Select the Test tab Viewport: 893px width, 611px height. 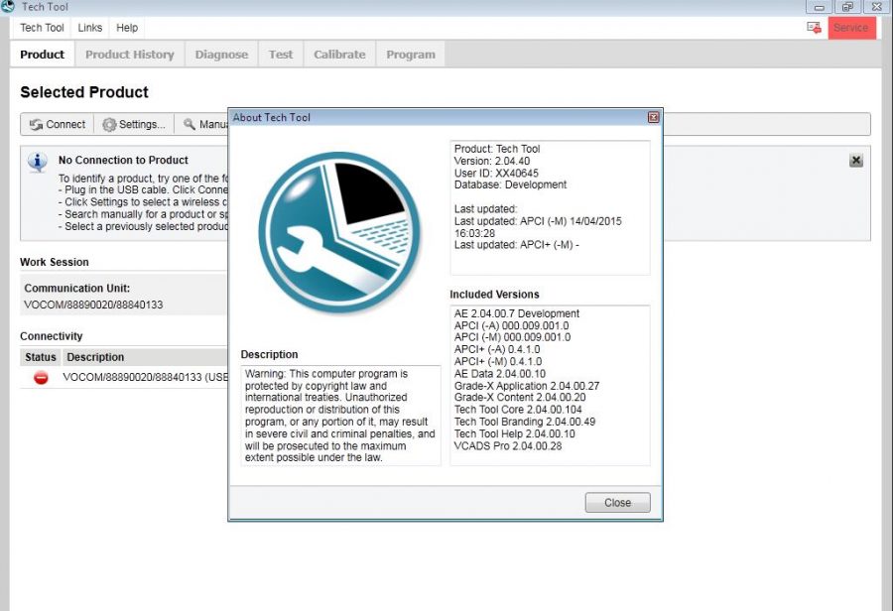pos(280,54)
